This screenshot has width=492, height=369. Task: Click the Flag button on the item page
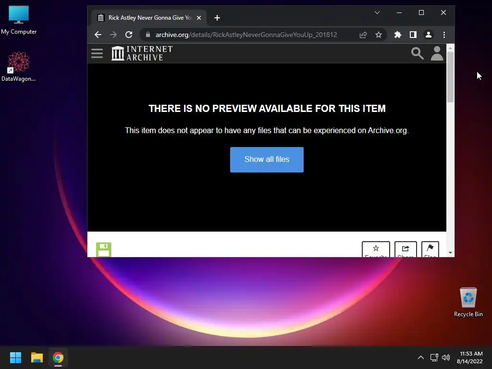pyautogui.click(x=430, y=249)
